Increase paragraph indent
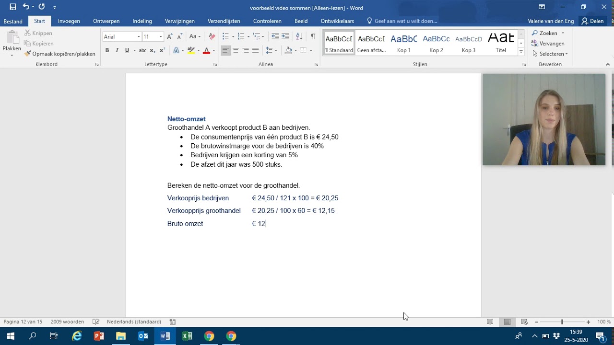The height and width of the screenshot is (345, 614). (285, 36)
